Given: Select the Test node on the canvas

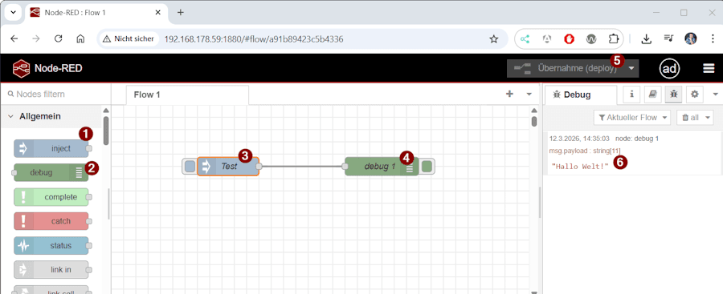Looking at the screenshot, I should [x=228, y=167].
